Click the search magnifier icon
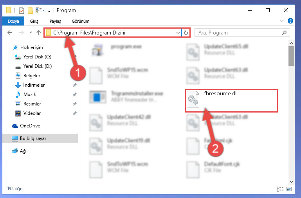 284,33
